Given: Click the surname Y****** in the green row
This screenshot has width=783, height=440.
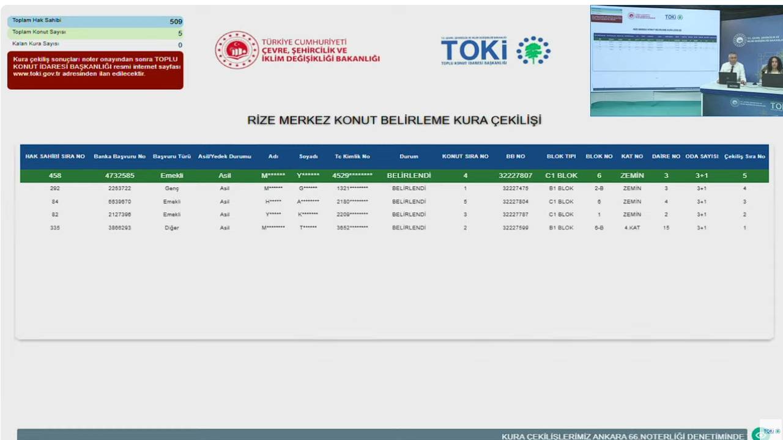Looking at the screenshot, I should click(308, 175).
